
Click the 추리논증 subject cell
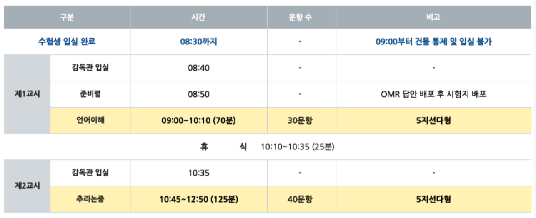(x=90, y=199)
